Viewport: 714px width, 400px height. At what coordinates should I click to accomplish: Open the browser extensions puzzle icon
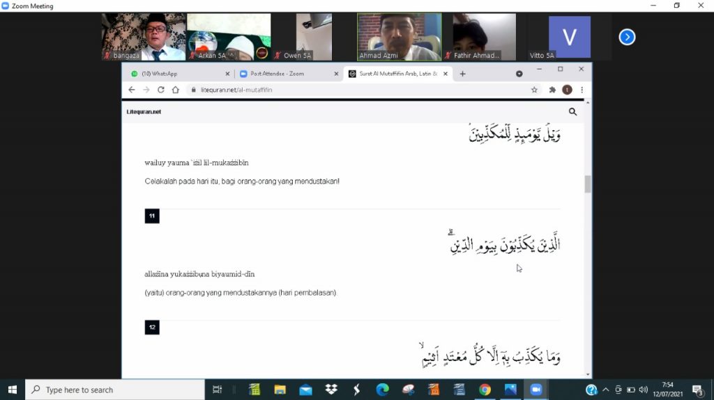[552, 90]
